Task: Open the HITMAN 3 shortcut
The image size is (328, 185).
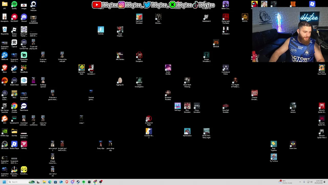Action: (x=225, y=31)
